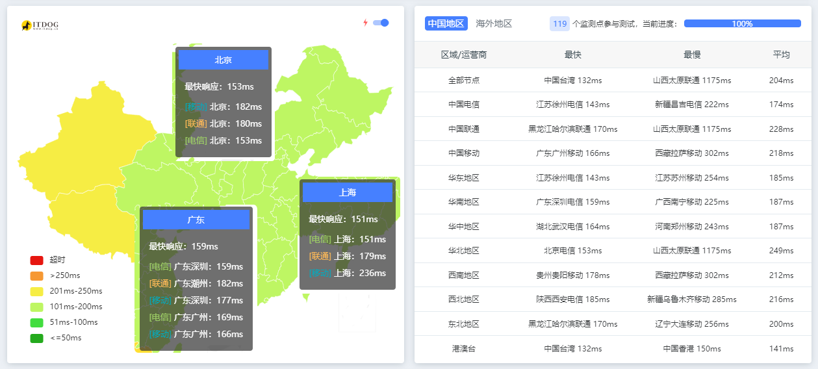Click the 上海 tooltip header
The width and height of the screenshot is (818, 369).
(348, 192)
